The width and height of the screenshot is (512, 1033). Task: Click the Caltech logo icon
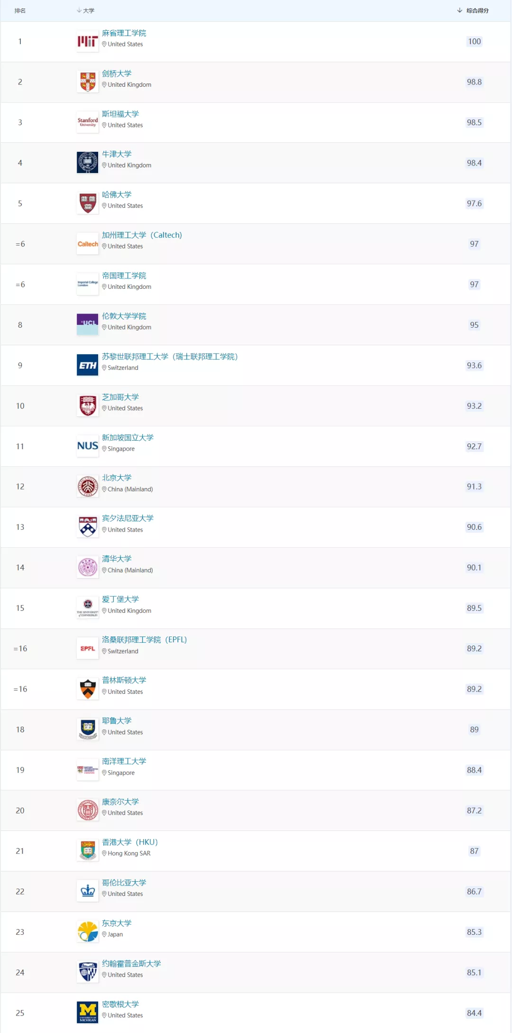(88, 244)
